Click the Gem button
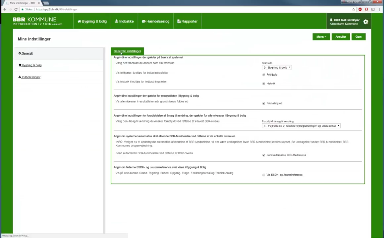Image resolution: width=384 pixels, height=238 pixels. pos(359,37)
